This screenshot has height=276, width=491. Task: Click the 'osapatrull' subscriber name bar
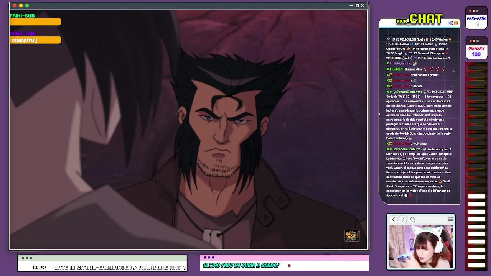[35, 40]
